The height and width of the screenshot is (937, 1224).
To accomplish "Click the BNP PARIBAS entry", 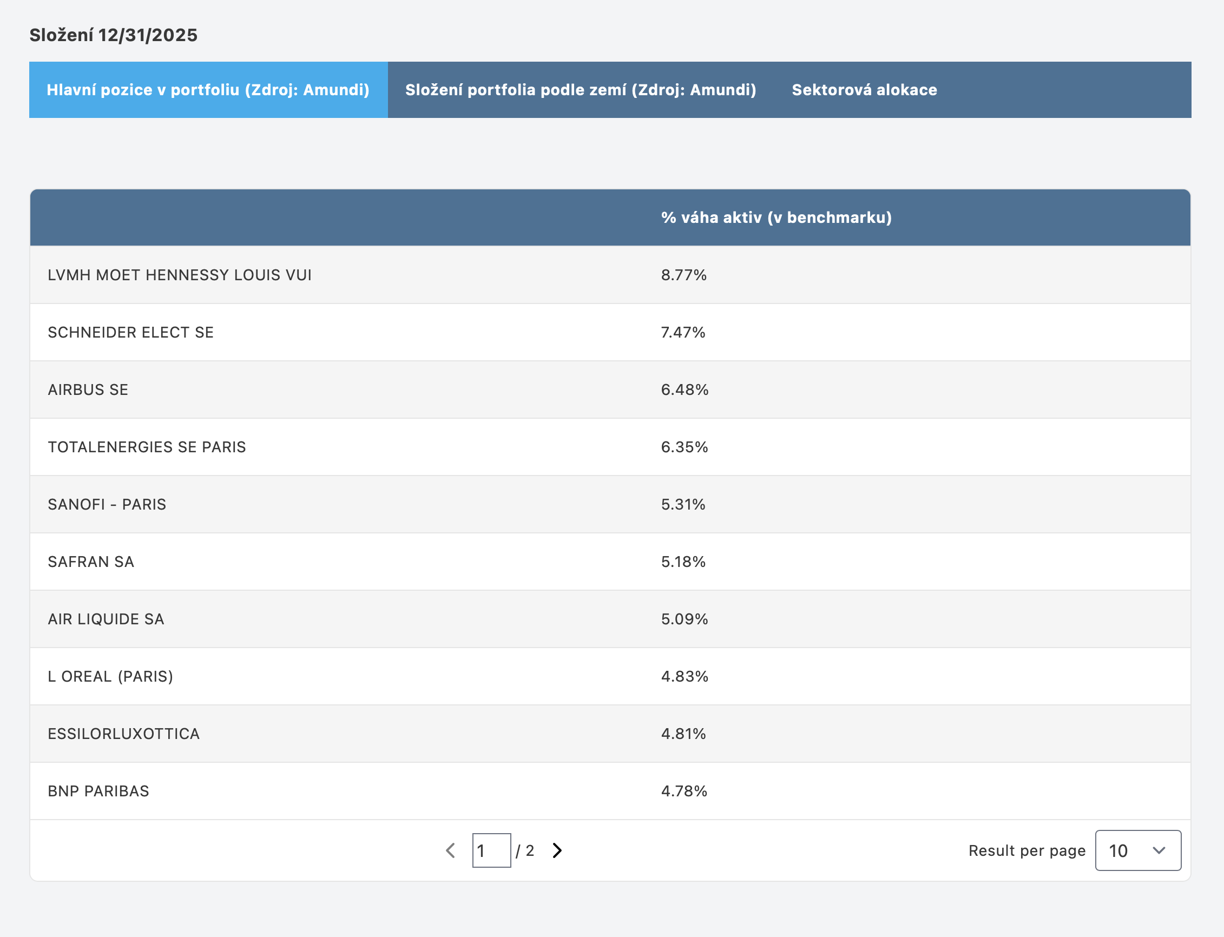I will (98, 791).
